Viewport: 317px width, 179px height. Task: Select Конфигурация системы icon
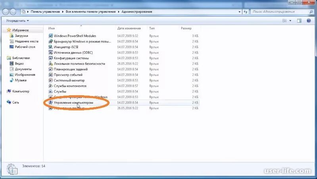[x=50, y=58]
